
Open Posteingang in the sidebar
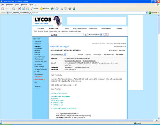[x=38, y=48]
